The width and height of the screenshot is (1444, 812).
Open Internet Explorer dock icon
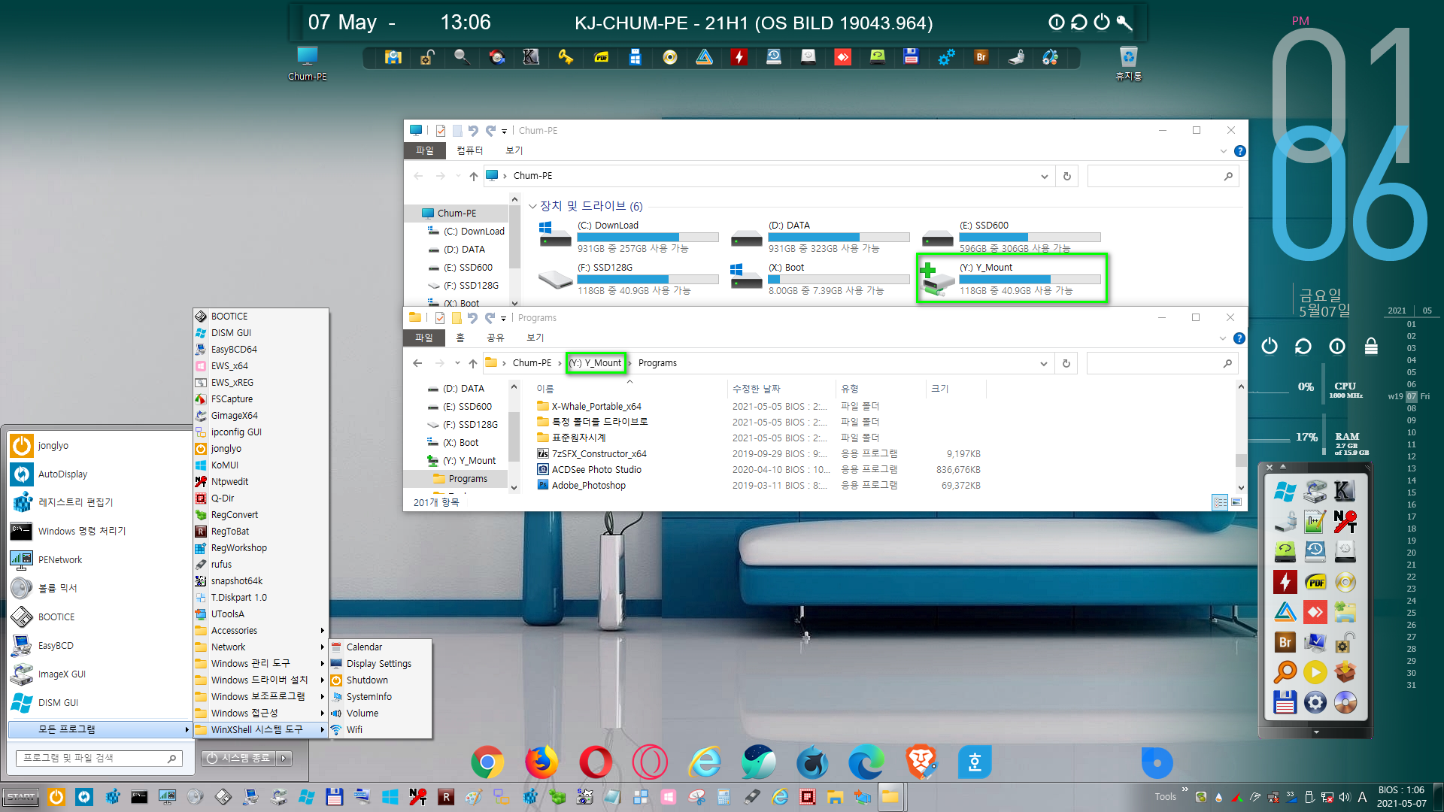point(705,763)
